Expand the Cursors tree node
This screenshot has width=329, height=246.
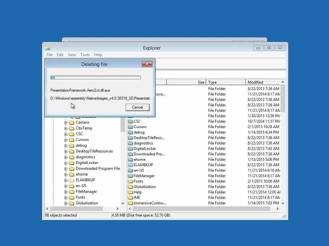(x=66, y=140)
